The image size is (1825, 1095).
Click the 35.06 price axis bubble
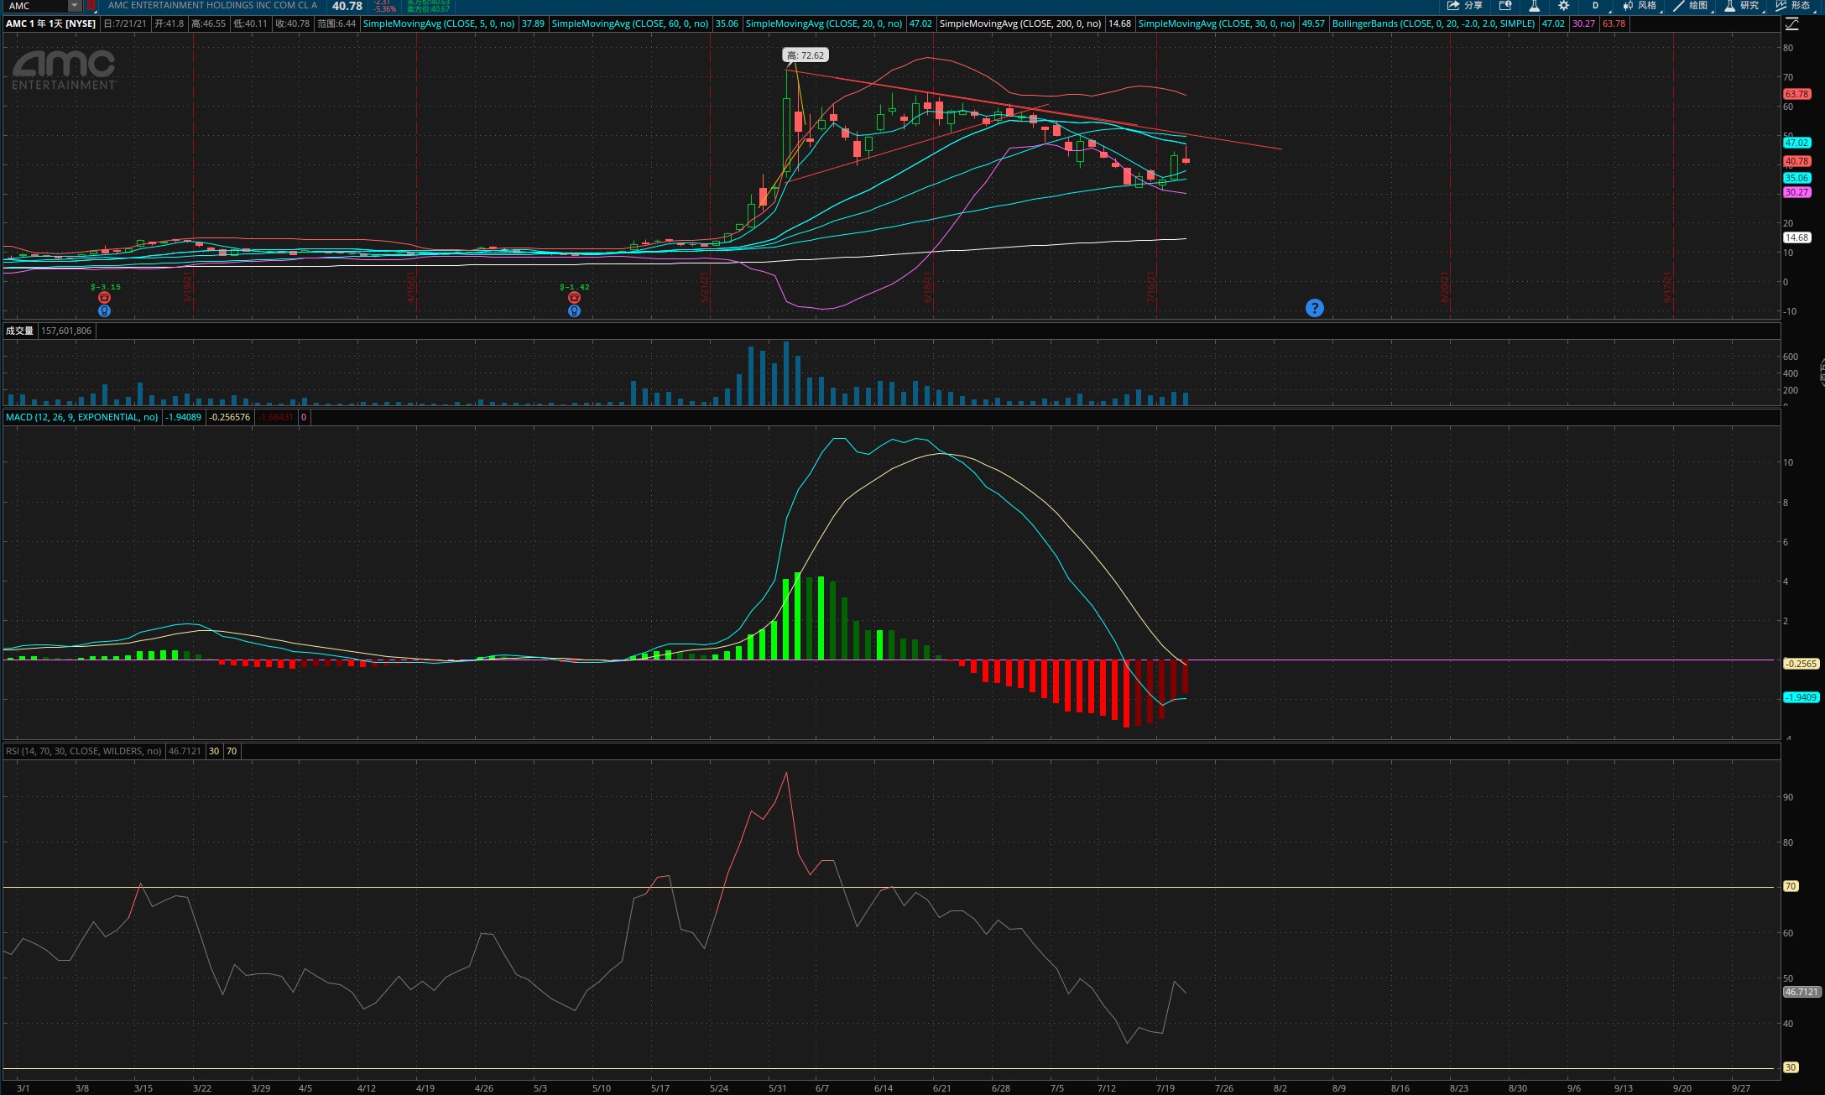1796,178
